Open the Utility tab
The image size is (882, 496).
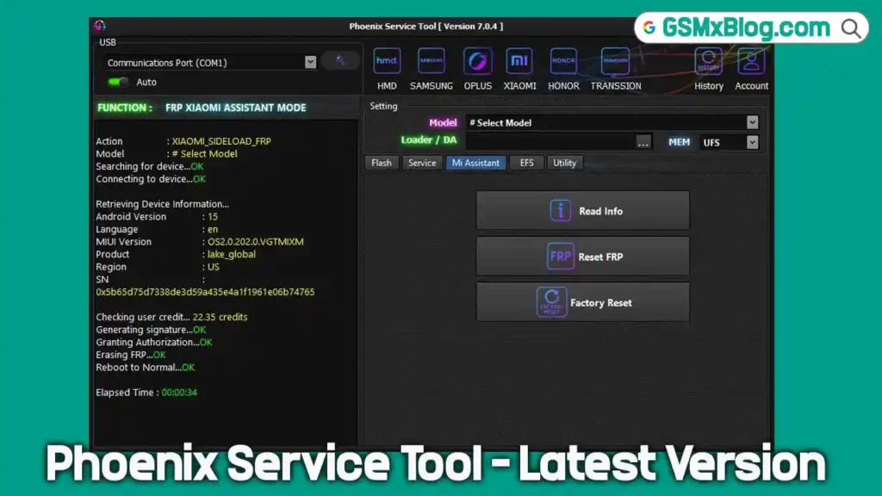pyautogui.click(x=564, y=162)
